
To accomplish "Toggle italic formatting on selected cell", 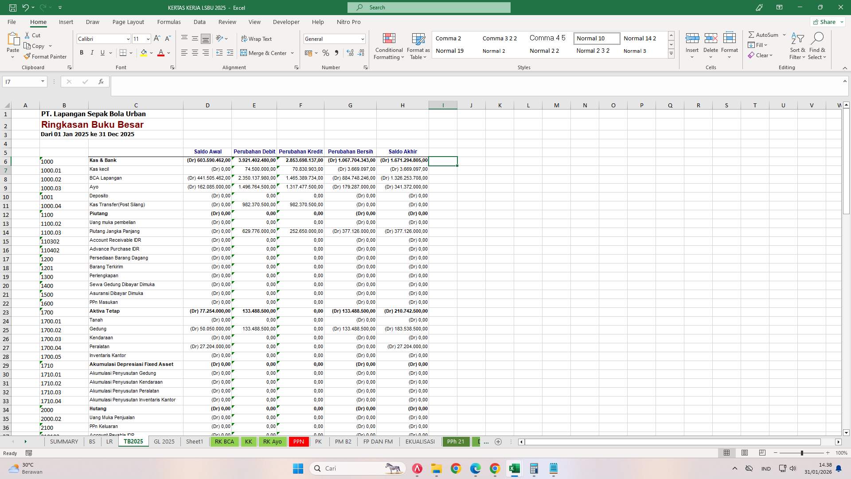I will click(92, 52).
